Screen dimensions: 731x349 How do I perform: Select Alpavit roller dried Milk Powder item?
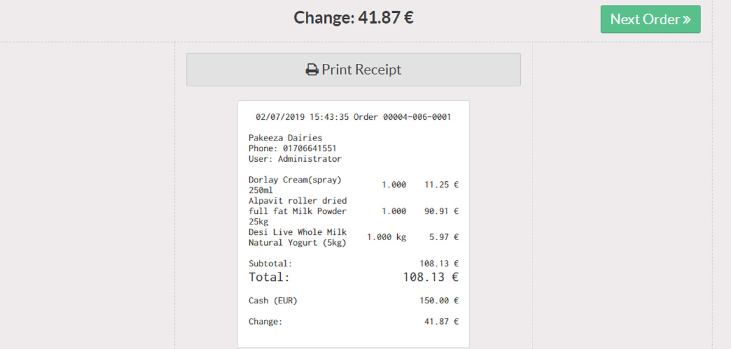[297, 211]
